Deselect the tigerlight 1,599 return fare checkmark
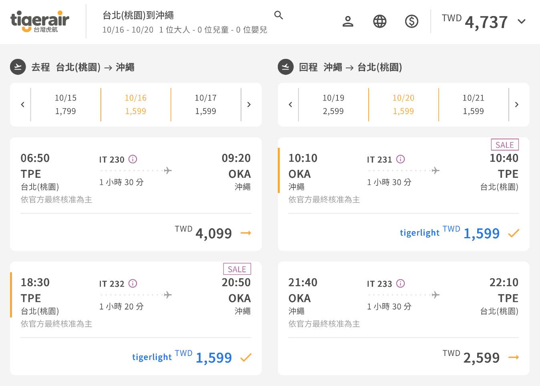Viewport: 540px width, 386px height. (514, 233)
